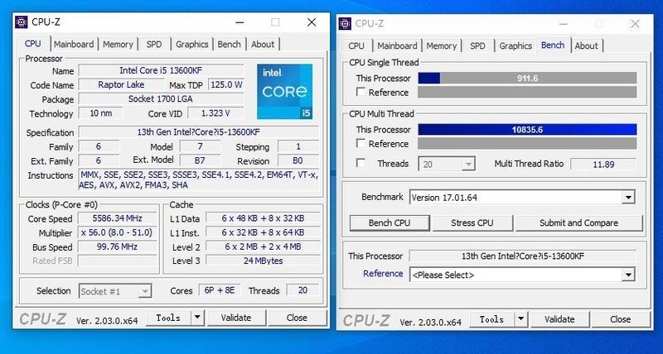Click the Name field Intel Core i5 13600KF
Image resolution: width=663 pixels, height=354 pixels.
(161, 70)
